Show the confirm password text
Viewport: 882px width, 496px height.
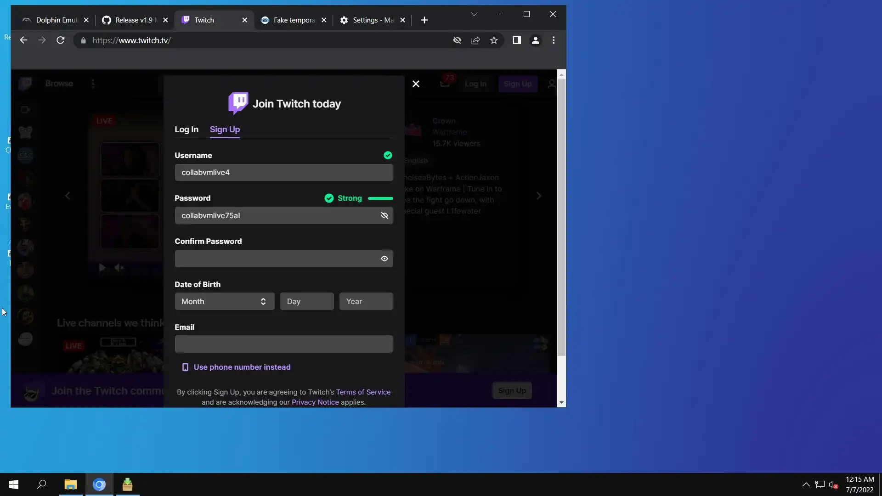pos(384,259)
